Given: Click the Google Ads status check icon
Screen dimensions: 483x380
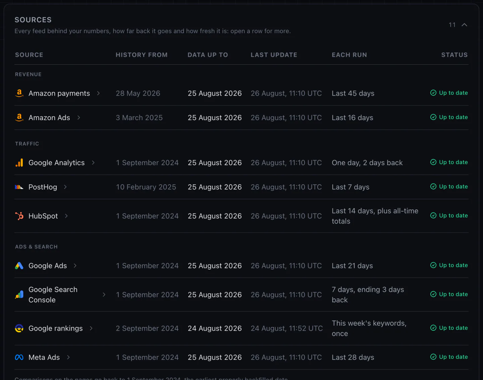Looking at the screenshot, I should pyautogui.click(x=433, y=265).
